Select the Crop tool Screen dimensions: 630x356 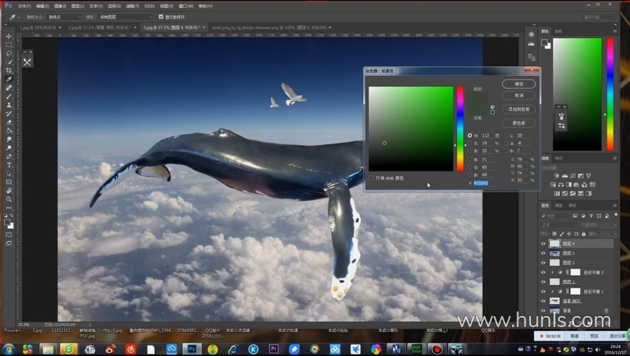(x=9, y=70)
